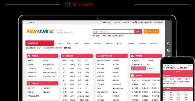The image size is (195, 101).
Task: Go to the 首页 nav tab
Action: pyautogui.click(x=61, y=43)
